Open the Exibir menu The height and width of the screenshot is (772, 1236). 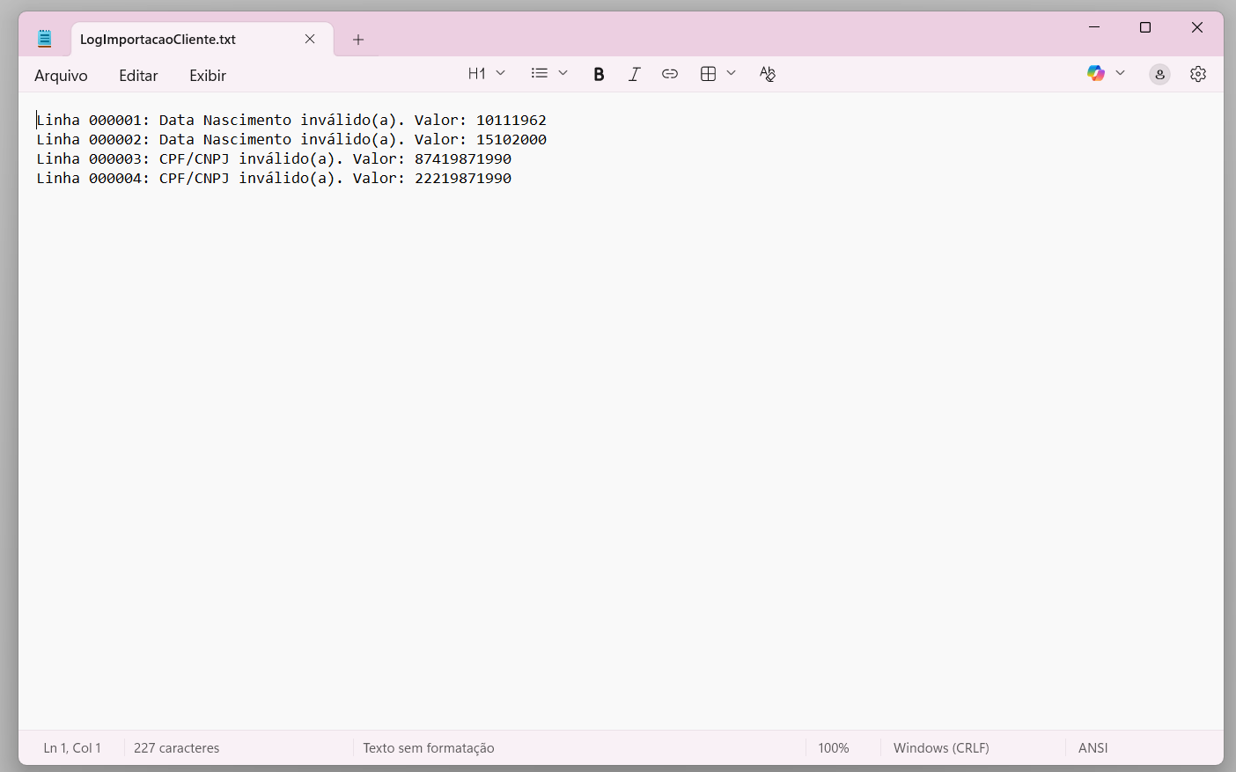(x=208, y=76)
